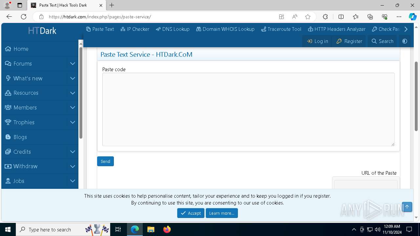
Task: Close the Paste Text browser tab
Action: pyautogui.click(x=101, y=5)
